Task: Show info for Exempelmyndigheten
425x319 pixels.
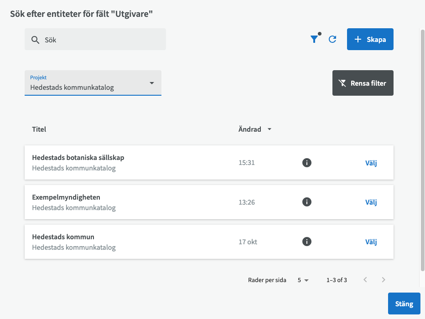Action: tap(307, 202)
